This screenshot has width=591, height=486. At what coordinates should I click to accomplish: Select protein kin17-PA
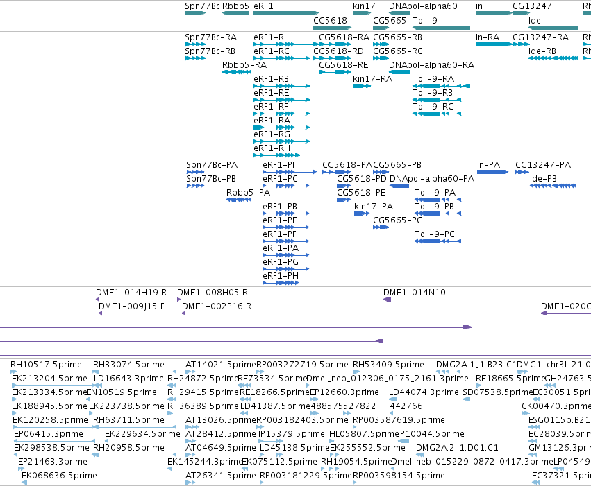pyautogui.click(x=374, y=206)
